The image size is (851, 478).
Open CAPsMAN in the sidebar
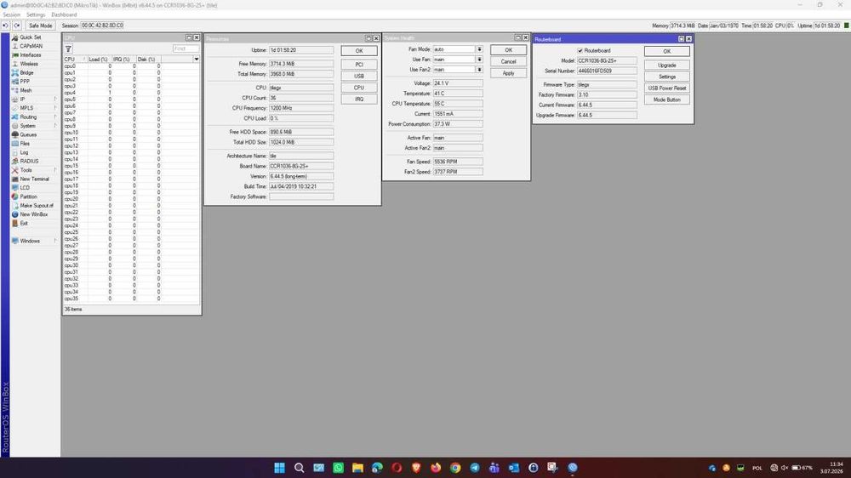[31, 46]
